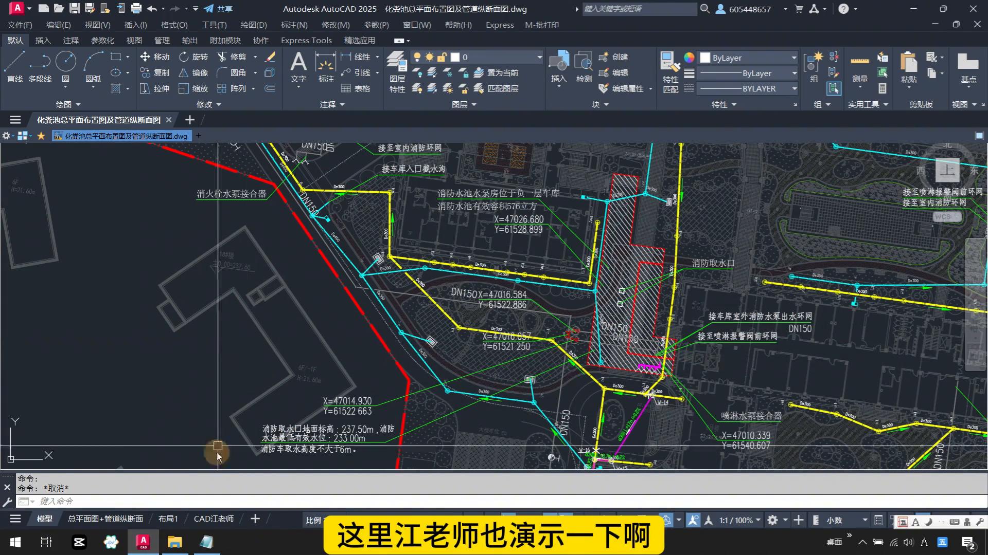
Task: Switch to the 布局1 layout tab
Action: 168,519
